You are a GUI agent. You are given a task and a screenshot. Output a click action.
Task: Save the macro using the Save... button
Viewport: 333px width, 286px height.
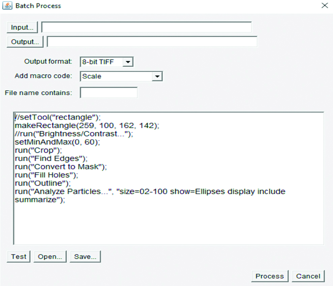tap(85, 257)
